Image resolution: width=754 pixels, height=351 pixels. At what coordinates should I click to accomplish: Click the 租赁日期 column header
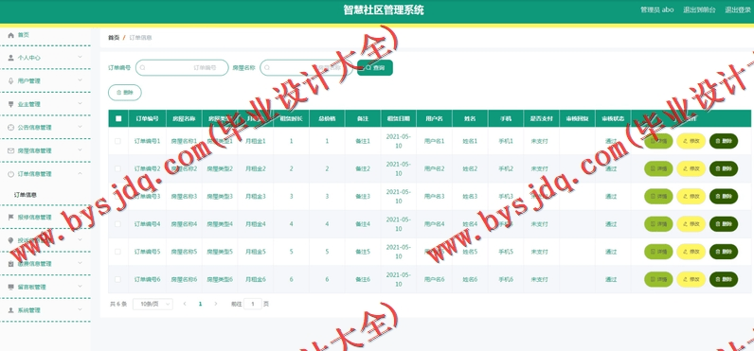point(399,118)
